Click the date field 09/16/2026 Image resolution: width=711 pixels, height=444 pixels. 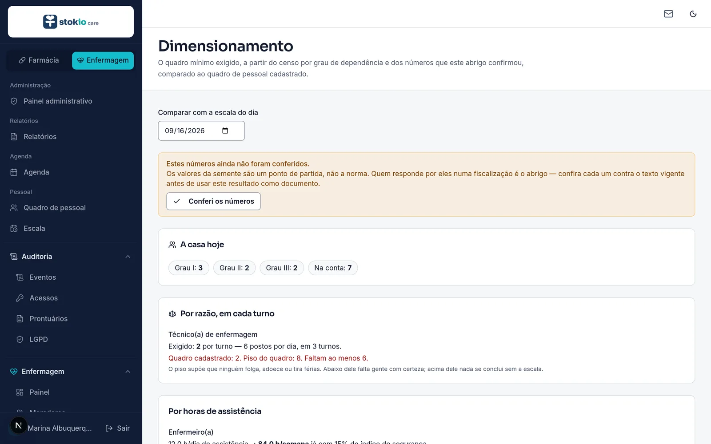(x=201, y=131)
